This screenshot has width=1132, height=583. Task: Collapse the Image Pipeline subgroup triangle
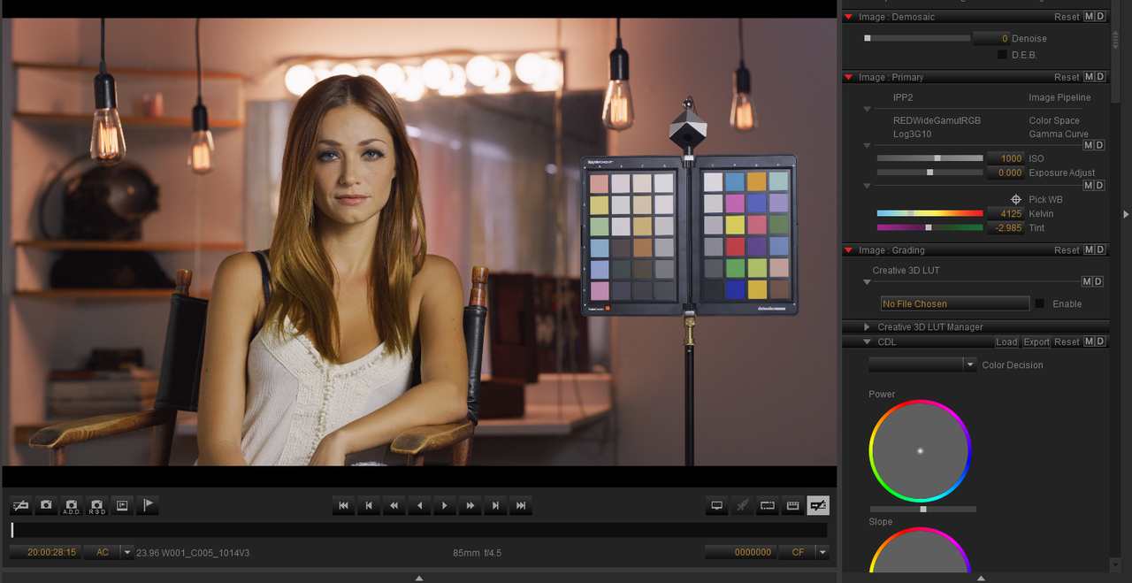tap(868, 110)
